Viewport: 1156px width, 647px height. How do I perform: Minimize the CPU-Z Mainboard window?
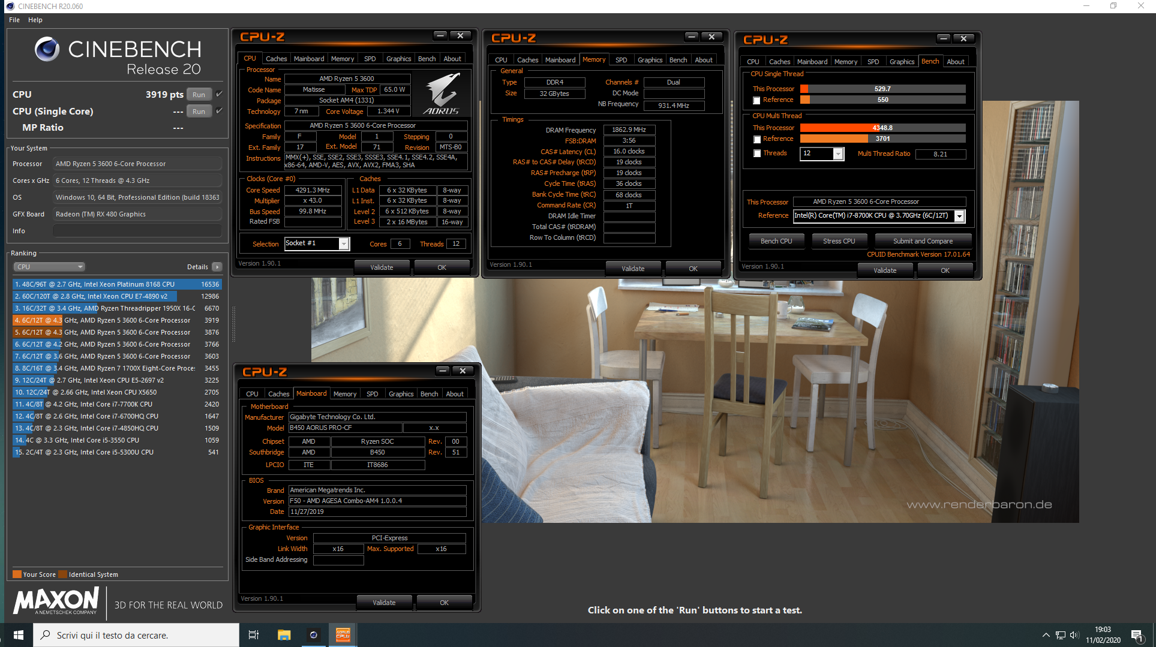(x=443, y=371)
